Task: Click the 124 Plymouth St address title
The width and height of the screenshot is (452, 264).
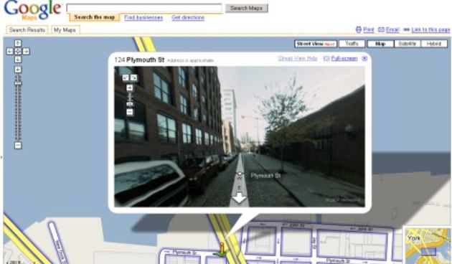Action: click(x=139, y=60)
